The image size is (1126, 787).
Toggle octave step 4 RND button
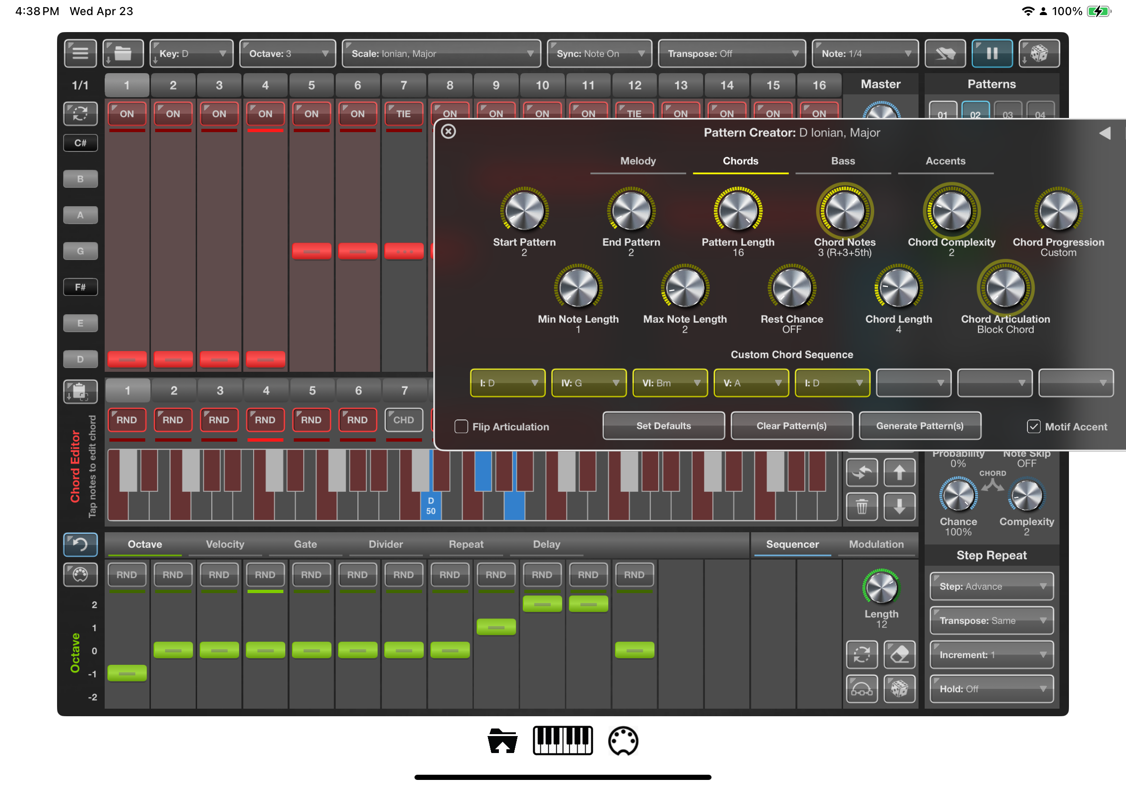click(265, 575)
